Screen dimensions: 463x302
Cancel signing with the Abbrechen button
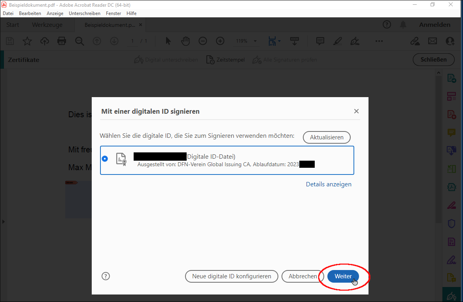pyautogui.click(x=302, y=276)
